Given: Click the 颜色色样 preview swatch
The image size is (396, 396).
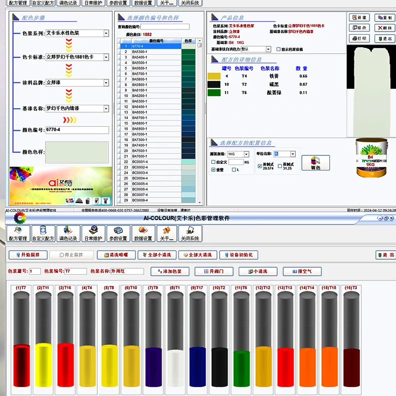Looking at the screenshot, I should 77,152.
